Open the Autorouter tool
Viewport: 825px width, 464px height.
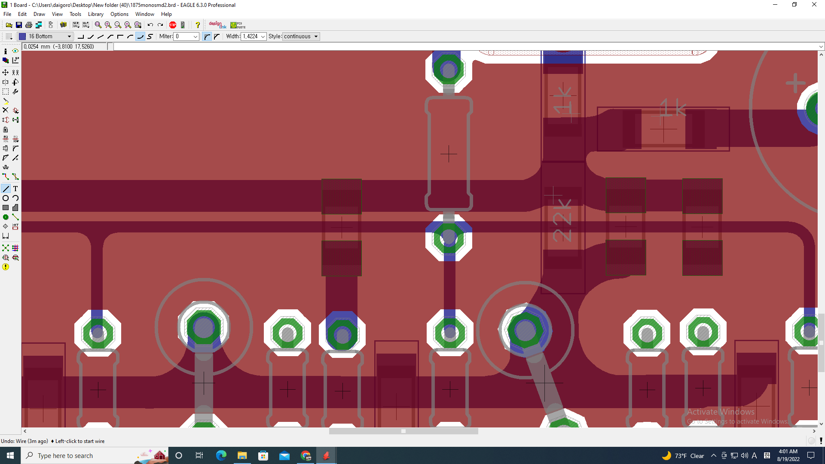click(15, 248)
